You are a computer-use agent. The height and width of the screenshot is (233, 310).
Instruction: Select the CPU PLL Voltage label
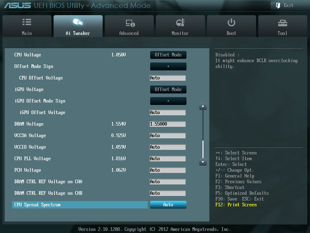pyautogui.click(x=32, y=159)
